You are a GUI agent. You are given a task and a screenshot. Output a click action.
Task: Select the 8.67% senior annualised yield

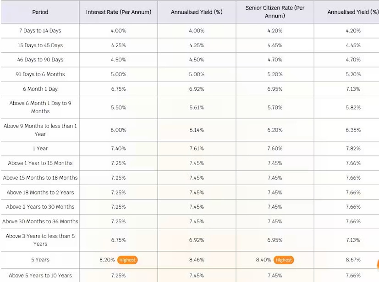(x=353, y=260)
